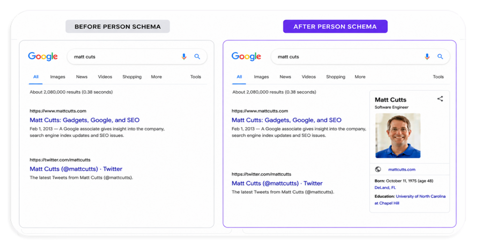Screen dimensions: 480x251
Task: Click the microphone icon in the before-schema search bar
Action: tap(184, 57)
